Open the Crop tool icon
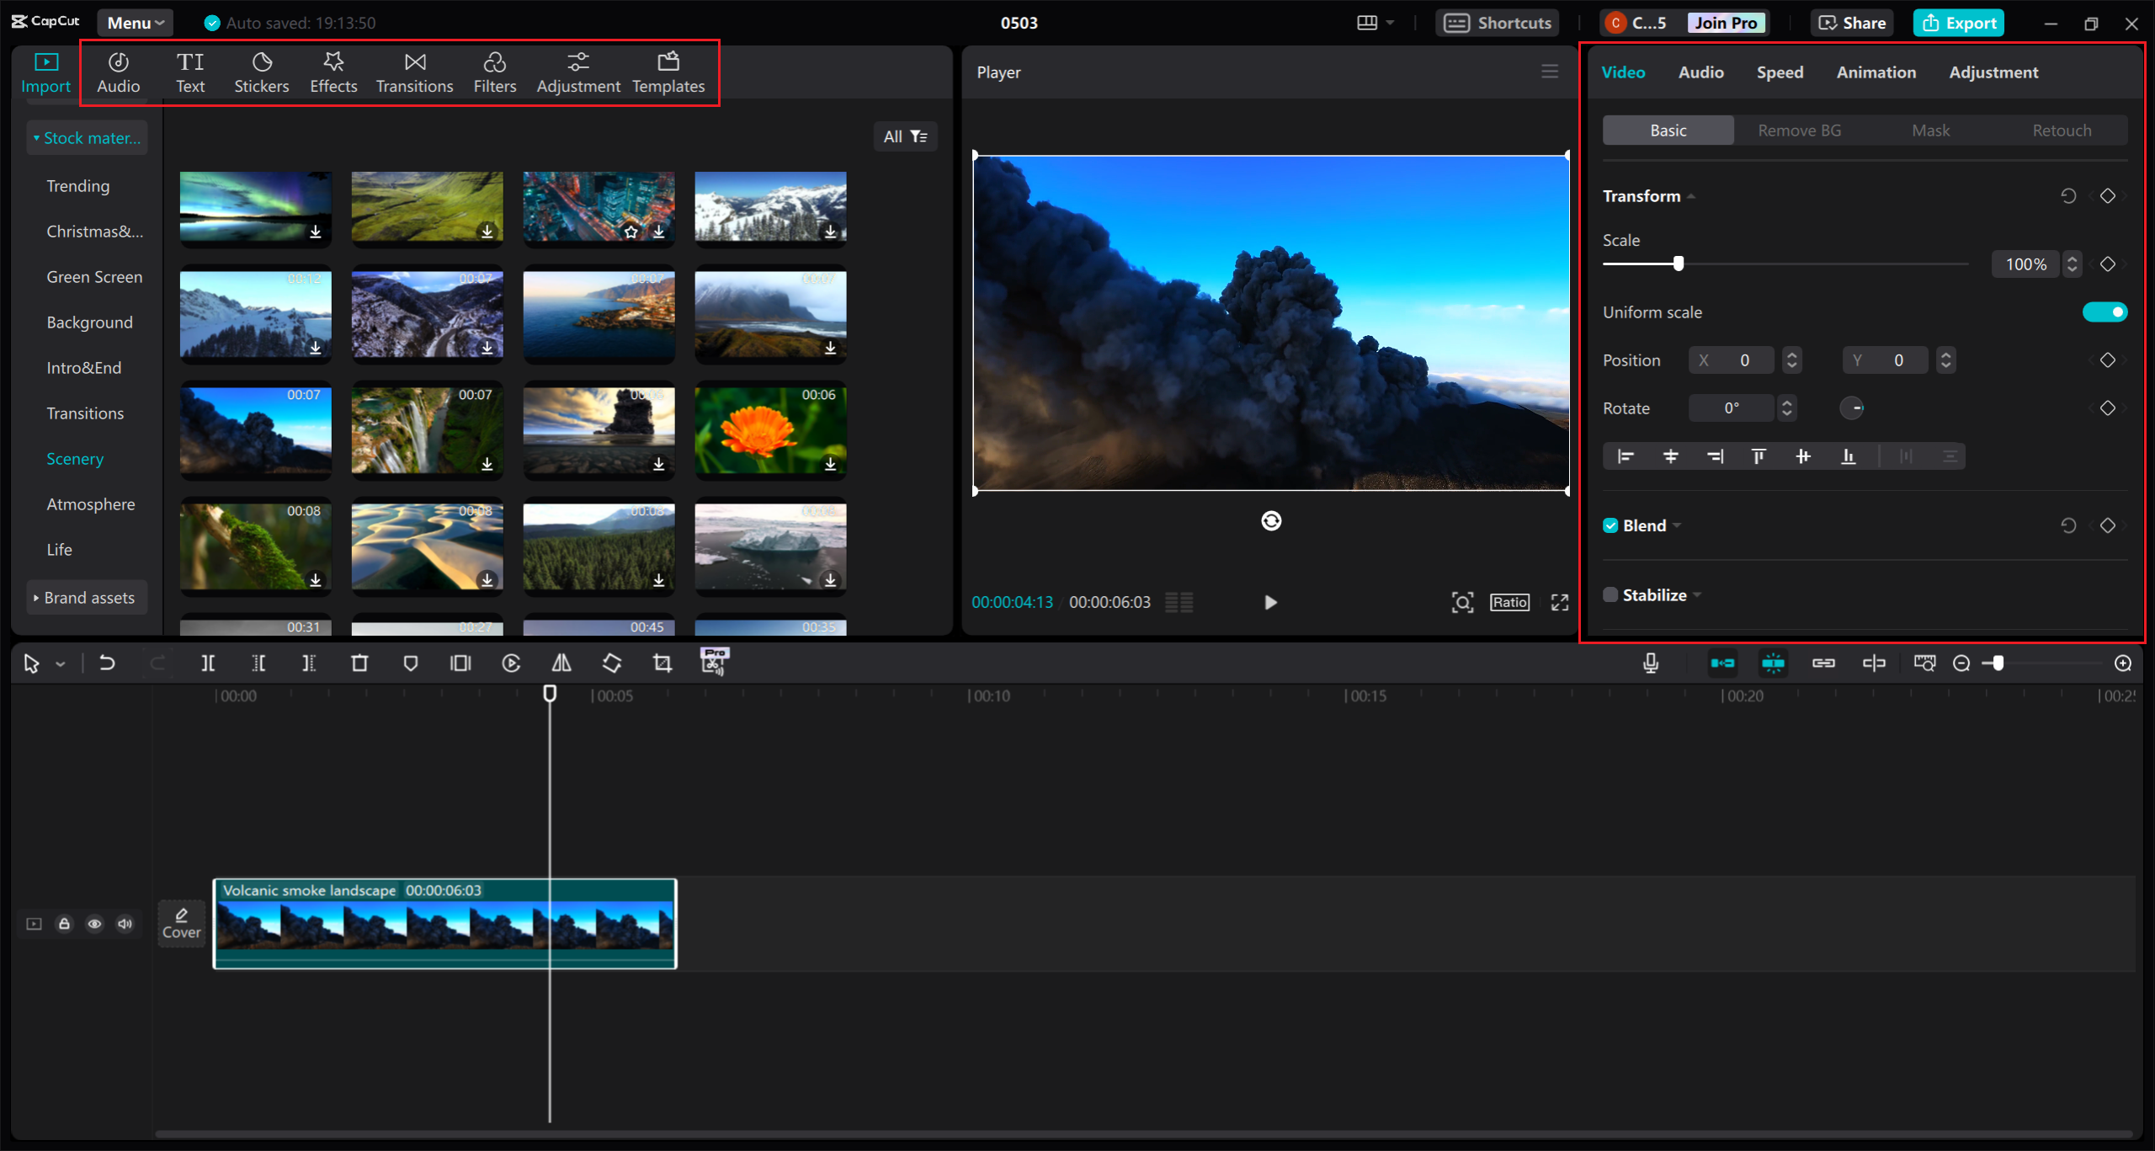The height and width of the screenshot is (1151, 2155). click(x=662, y=663)
